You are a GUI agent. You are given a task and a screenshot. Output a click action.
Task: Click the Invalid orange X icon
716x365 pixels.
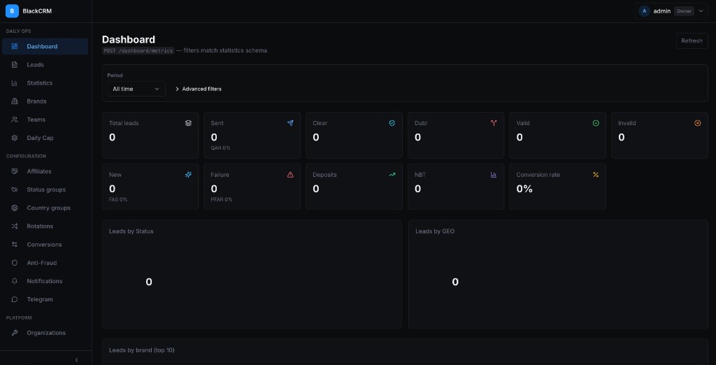click(697, 123)
